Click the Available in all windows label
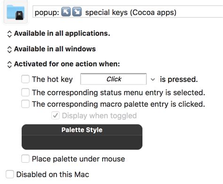 pyautogui.click(x=55, y=49)
